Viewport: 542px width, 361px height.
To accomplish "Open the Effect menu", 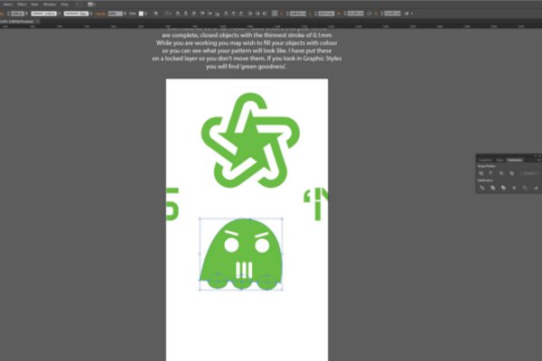I will (x=22, y=5).
